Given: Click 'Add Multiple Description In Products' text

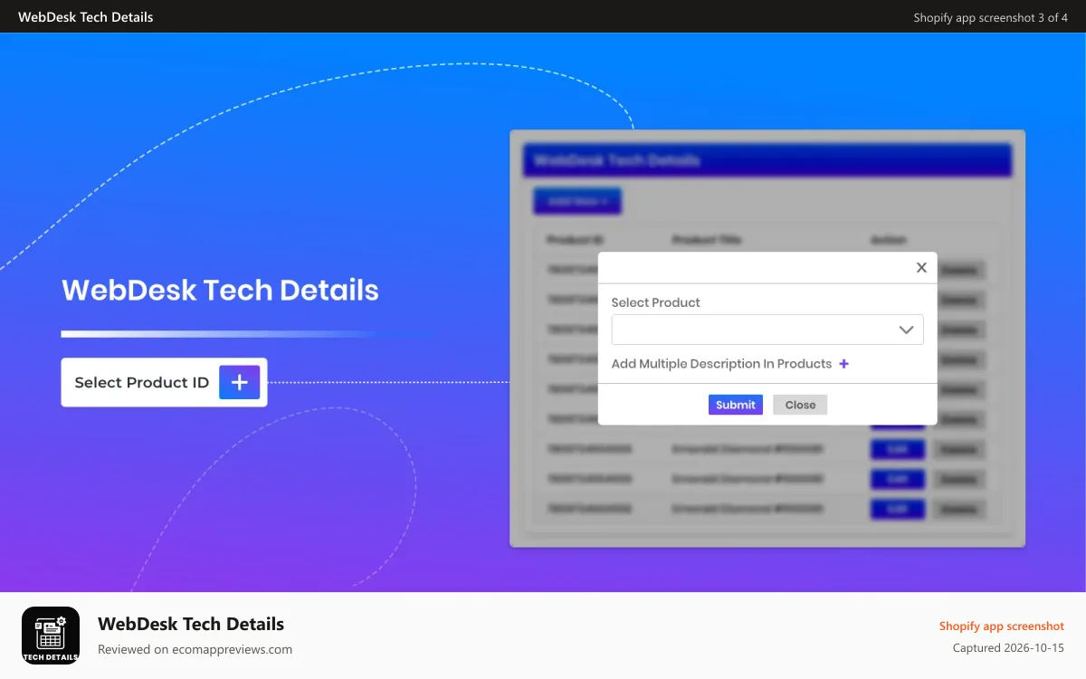Looking at the screenshot, I should [x=721, y=364].
